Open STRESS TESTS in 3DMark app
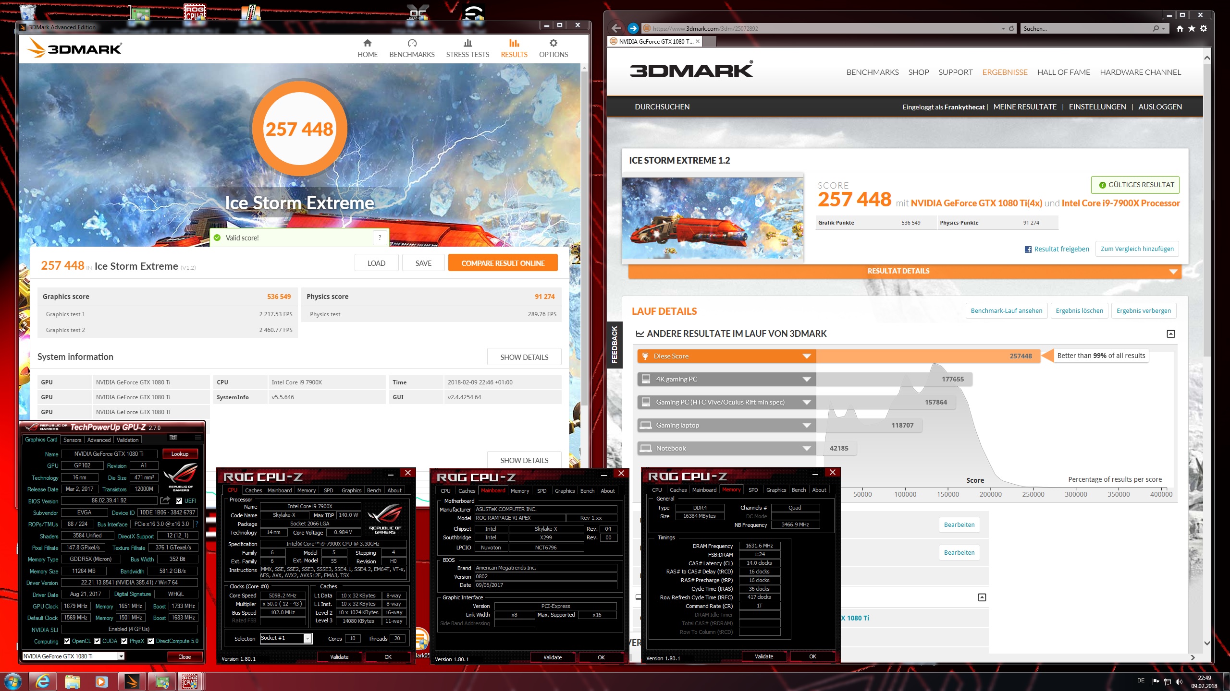This screenshot has width=1230, height=691. 467,48
